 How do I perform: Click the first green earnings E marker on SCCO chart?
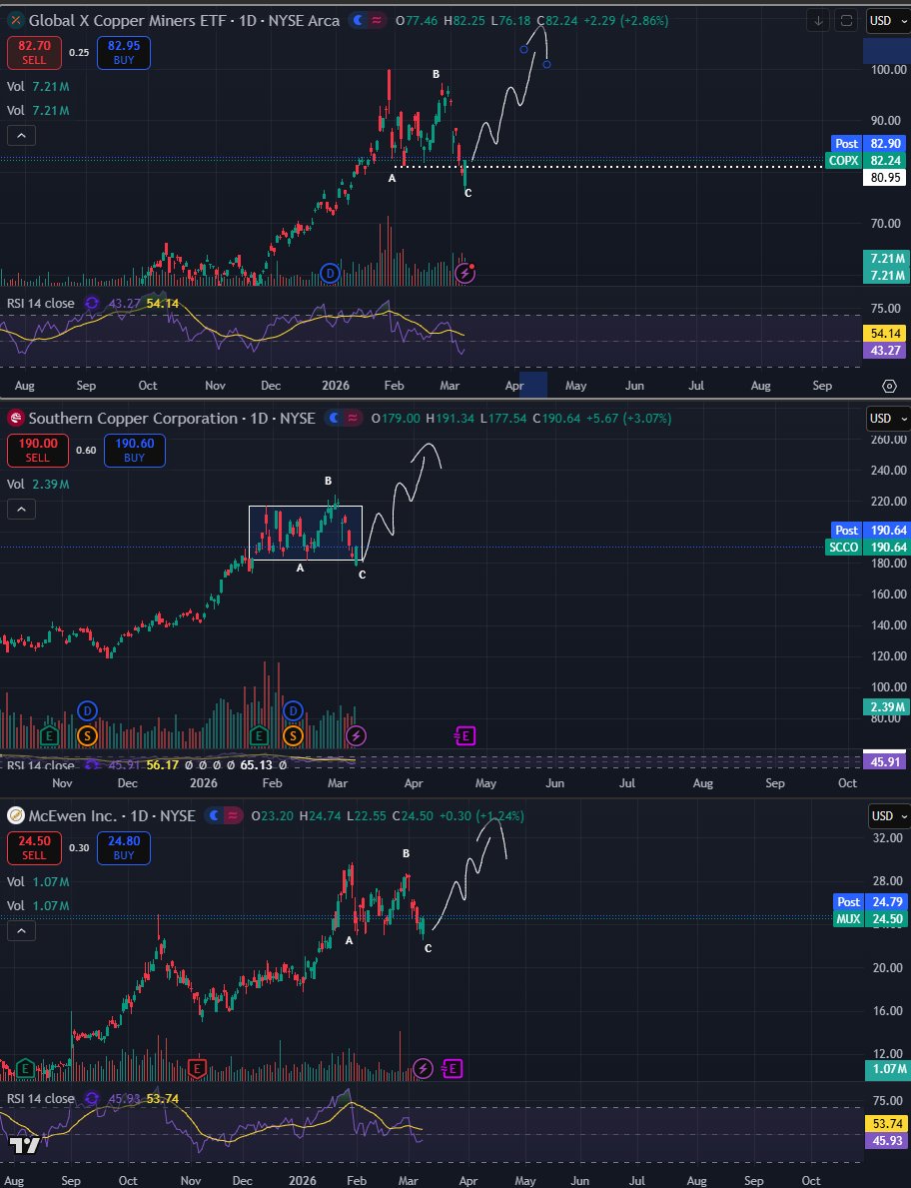point(50,735)
